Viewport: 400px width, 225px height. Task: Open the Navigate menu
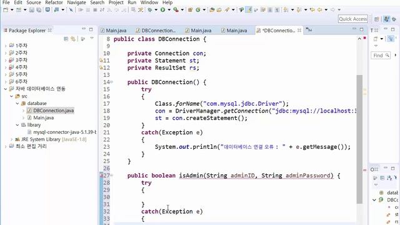click(76, 2)
